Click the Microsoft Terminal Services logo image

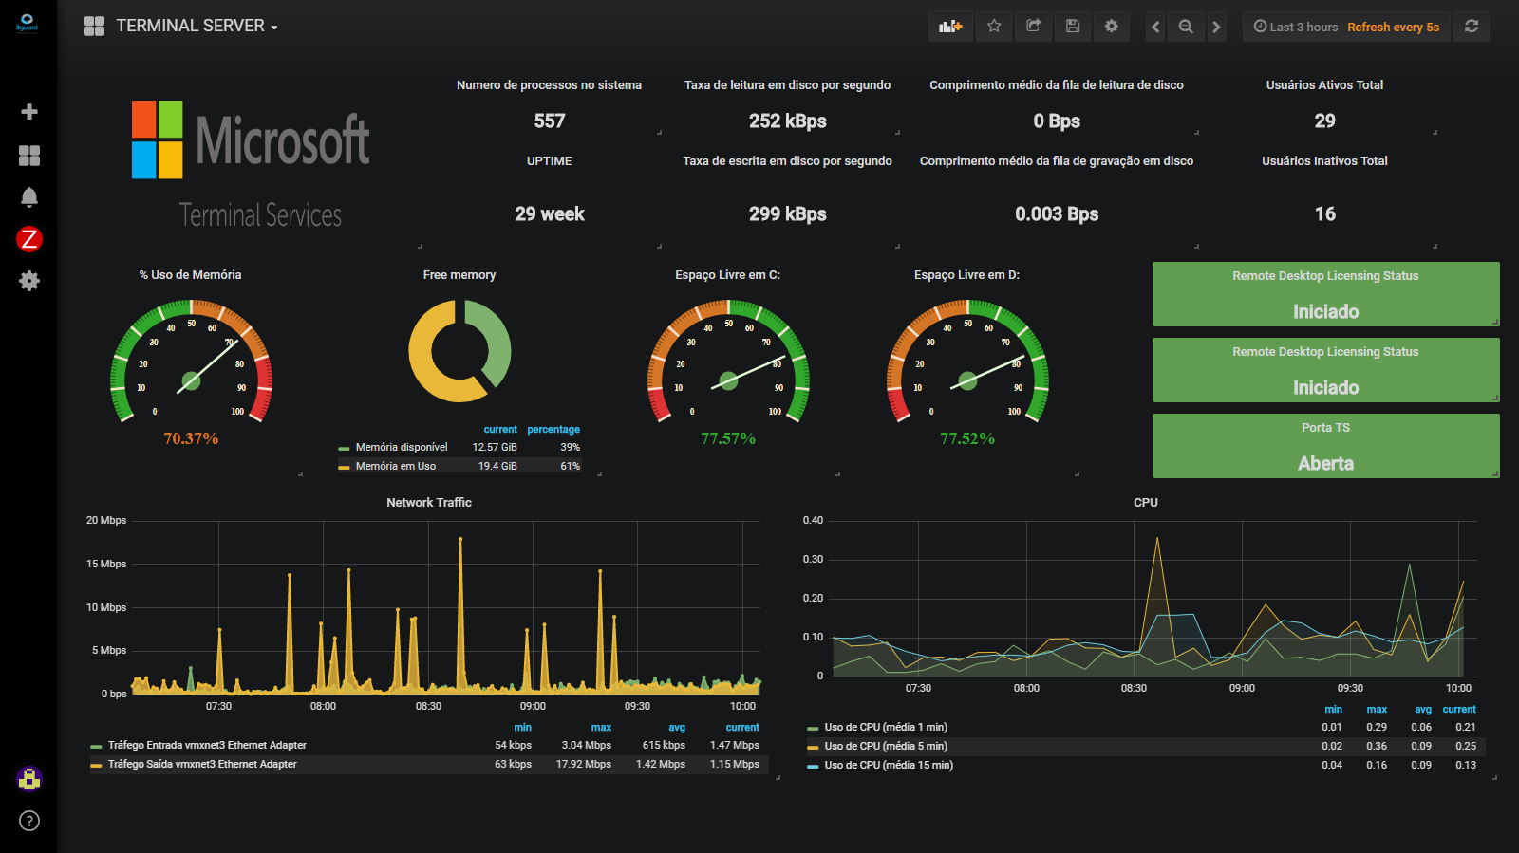252,164
